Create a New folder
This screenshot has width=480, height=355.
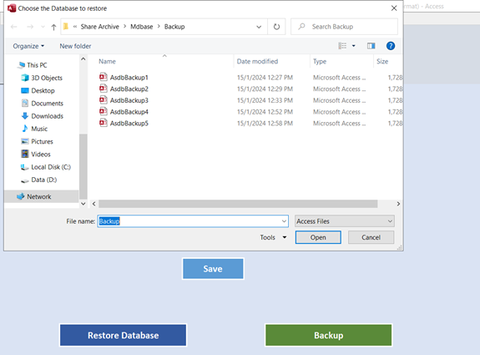click(75, 46)
